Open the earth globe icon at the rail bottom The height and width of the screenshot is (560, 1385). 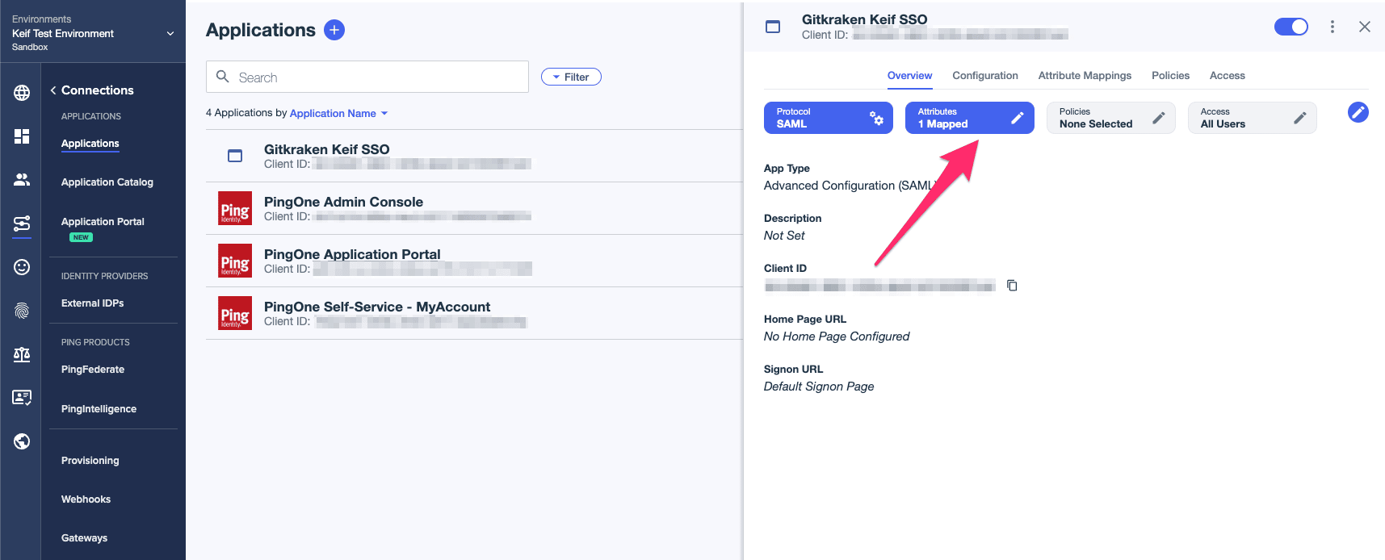(22, 441)
